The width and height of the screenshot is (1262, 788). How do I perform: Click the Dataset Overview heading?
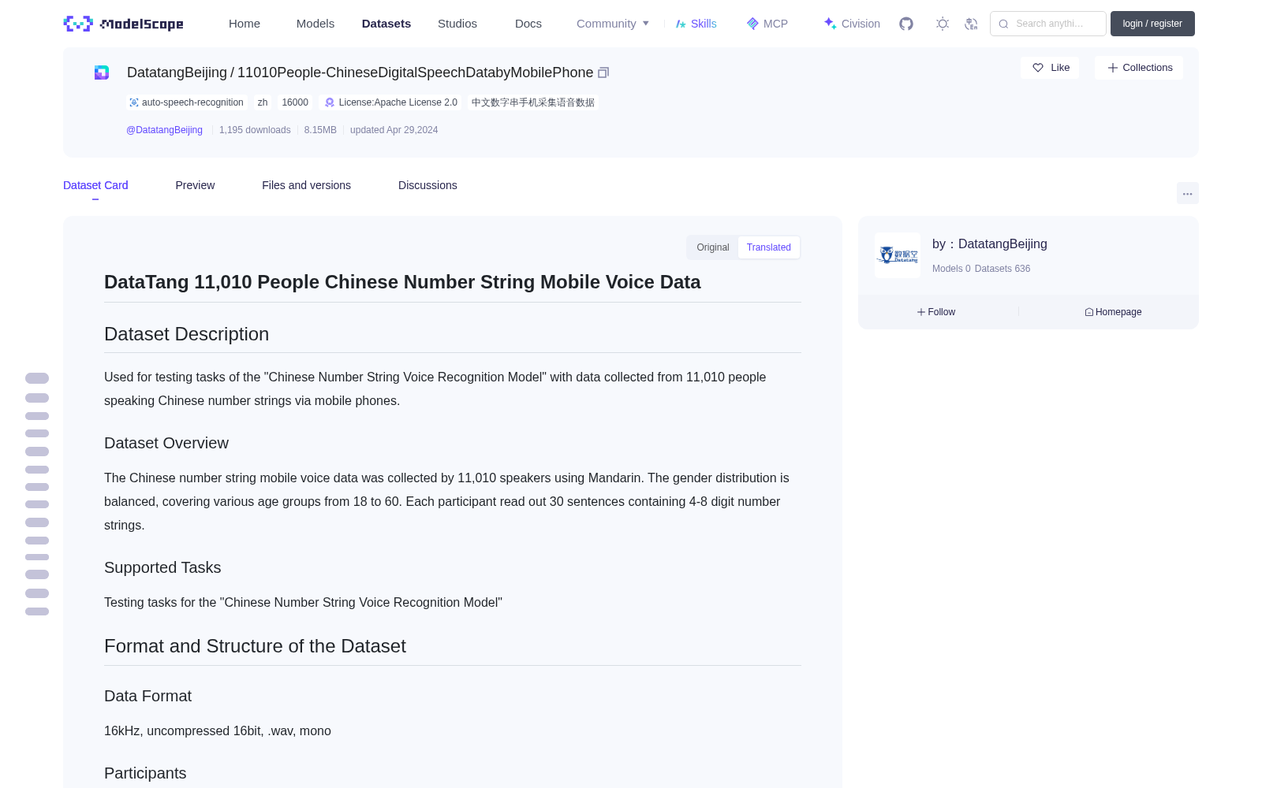pyautogui.click(x=166, y=443)
